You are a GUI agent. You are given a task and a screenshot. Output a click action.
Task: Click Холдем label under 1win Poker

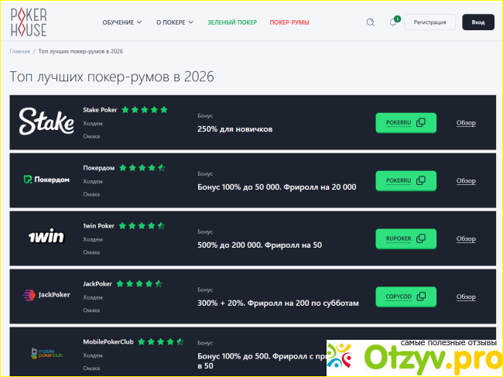pyautogui.click(x=93, y=240)
